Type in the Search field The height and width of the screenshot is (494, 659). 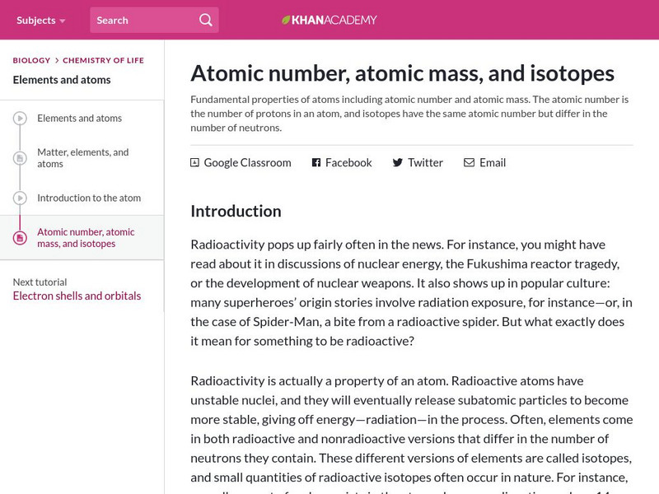tap(144, 20)
